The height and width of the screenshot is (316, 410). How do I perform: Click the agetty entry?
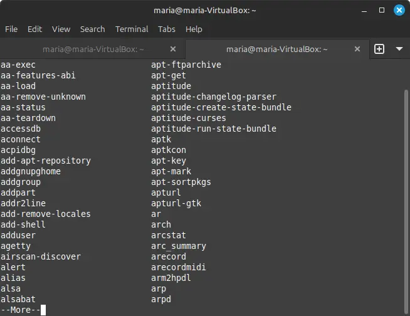click(x=16, y=246)
